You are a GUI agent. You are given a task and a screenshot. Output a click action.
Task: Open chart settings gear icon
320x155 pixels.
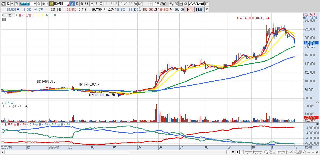click(185, 4)
